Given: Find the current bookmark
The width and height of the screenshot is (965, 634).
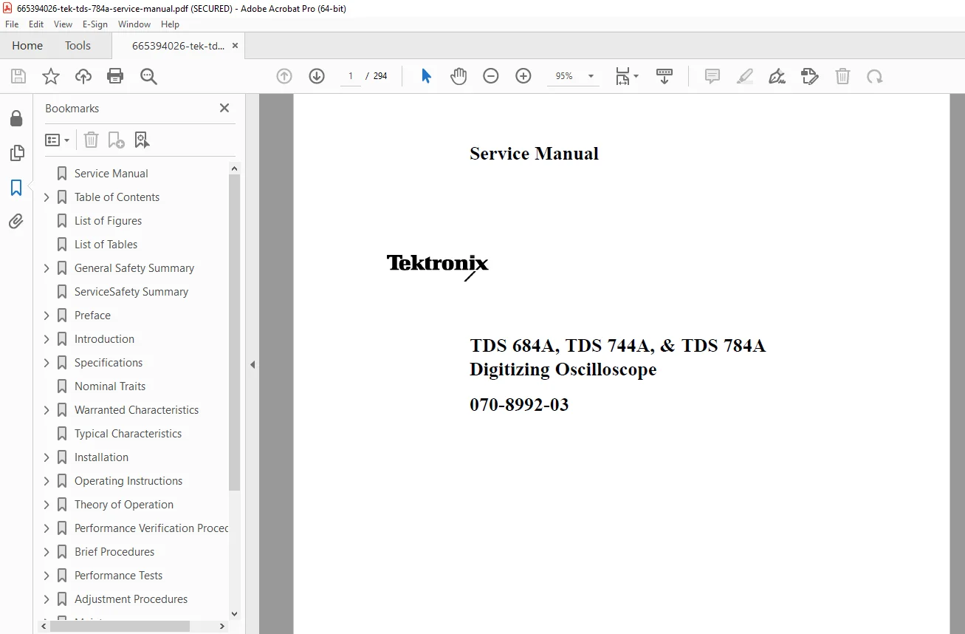Looking at the screenshot, I should tap(142, 140).
